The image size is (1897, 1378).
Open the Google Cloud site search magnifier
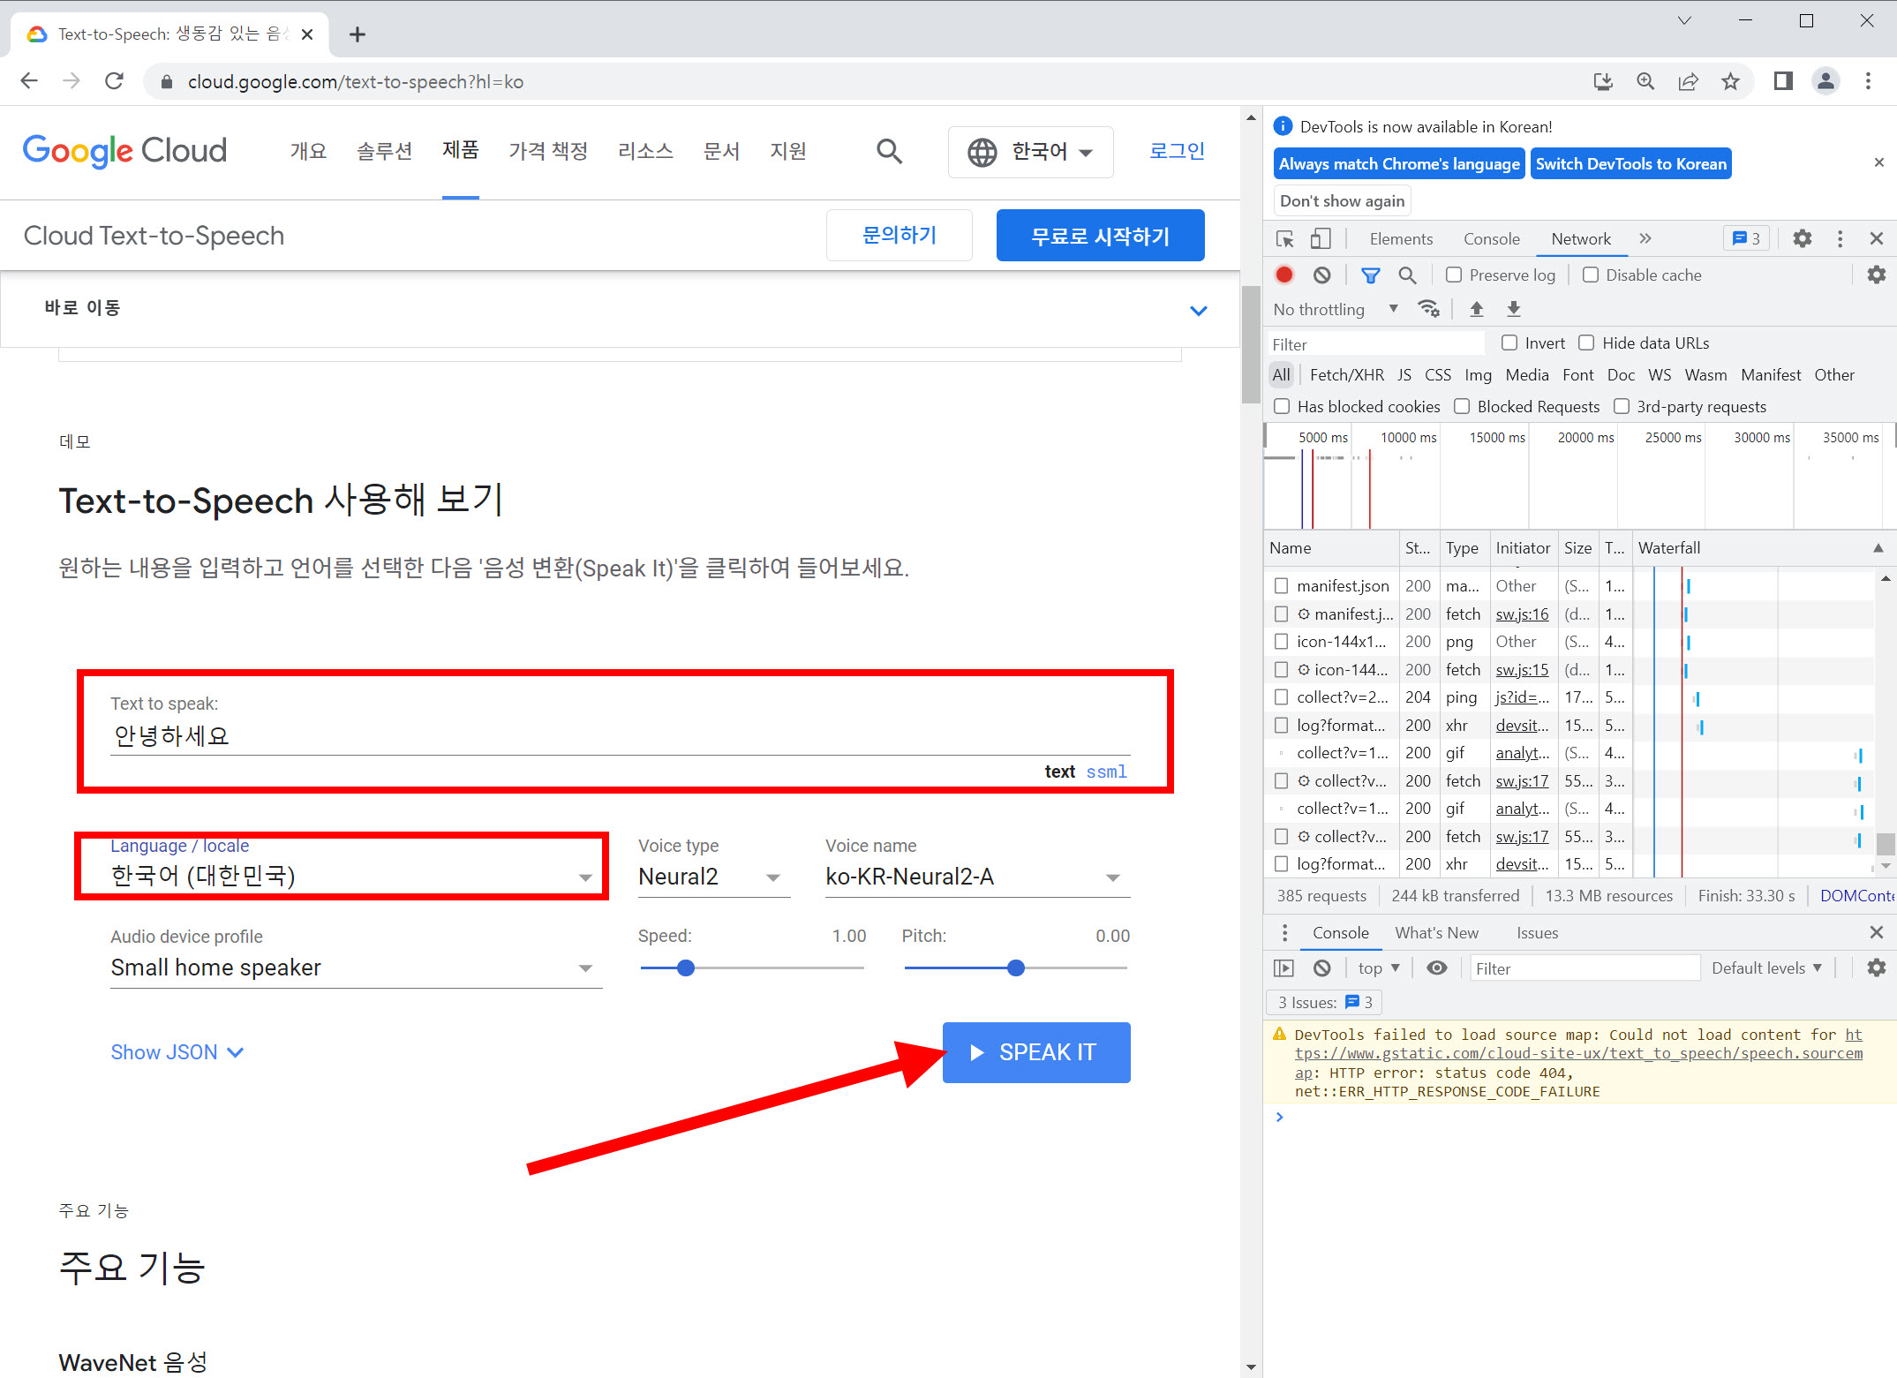click(x=889, y=151)
